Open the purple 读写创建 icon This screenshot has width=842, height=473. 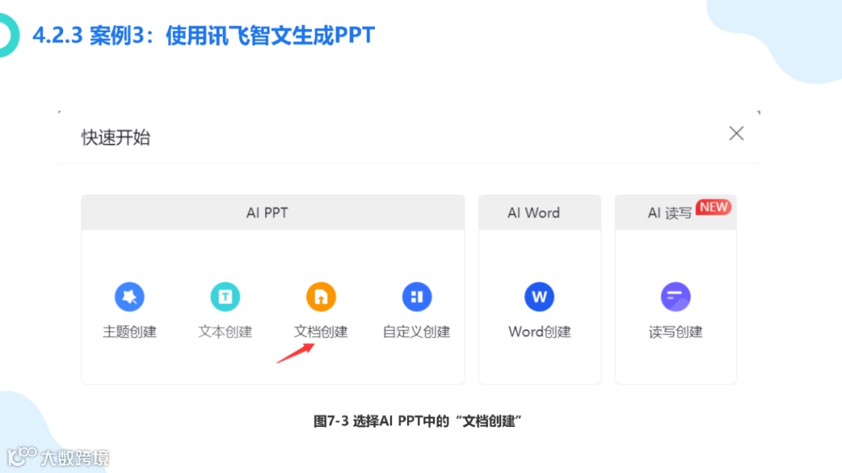675,296
